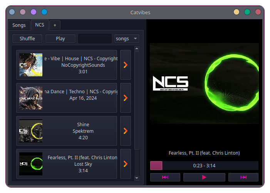
Task: Select the Fearless green ring thumbnail
Action: coord(31,164)
